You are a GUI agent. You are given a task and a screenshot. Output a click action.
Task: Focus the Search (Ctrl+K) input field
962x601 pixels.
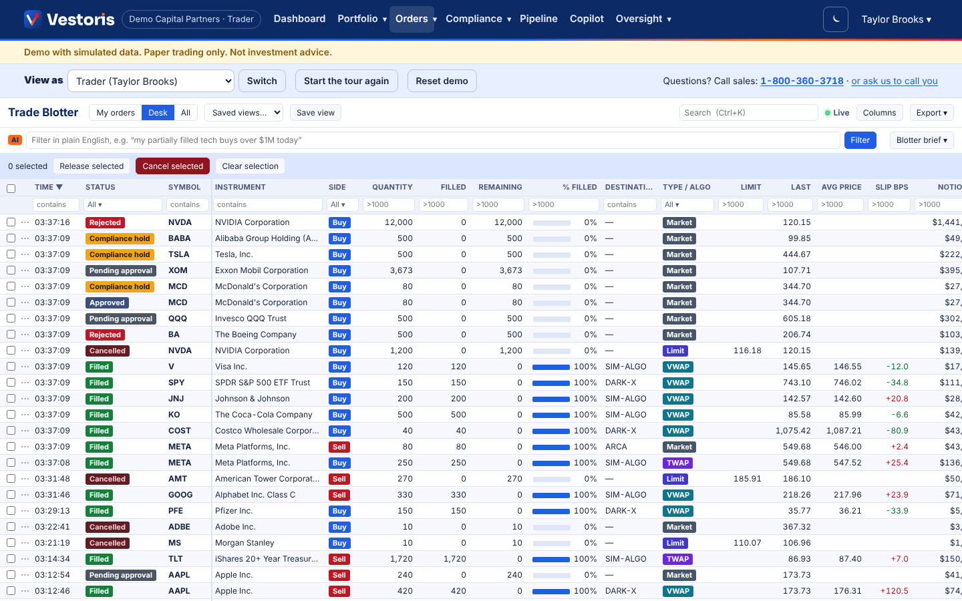point(748,113)
